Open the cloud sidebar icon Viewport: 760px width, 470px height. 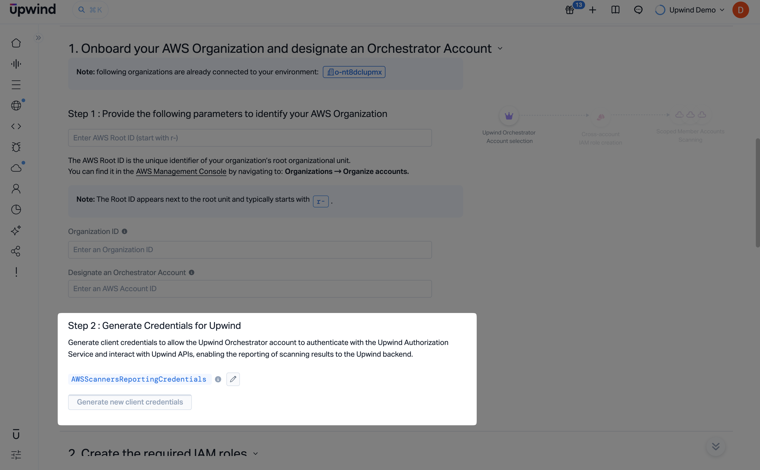pos(16,168)
